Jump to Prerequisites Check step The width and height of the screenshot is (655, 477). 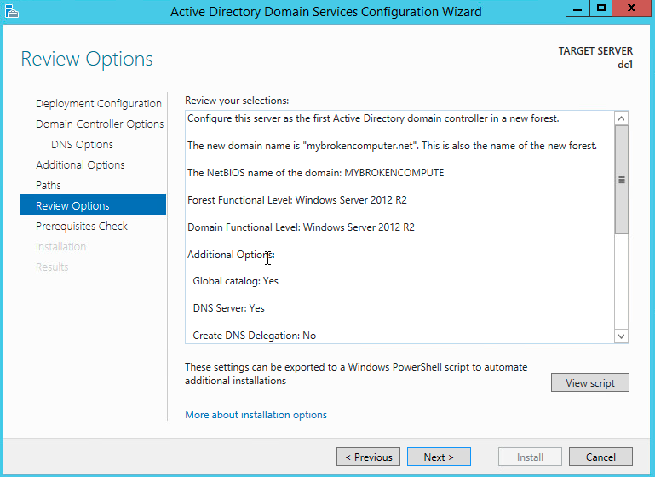[82, 227]
